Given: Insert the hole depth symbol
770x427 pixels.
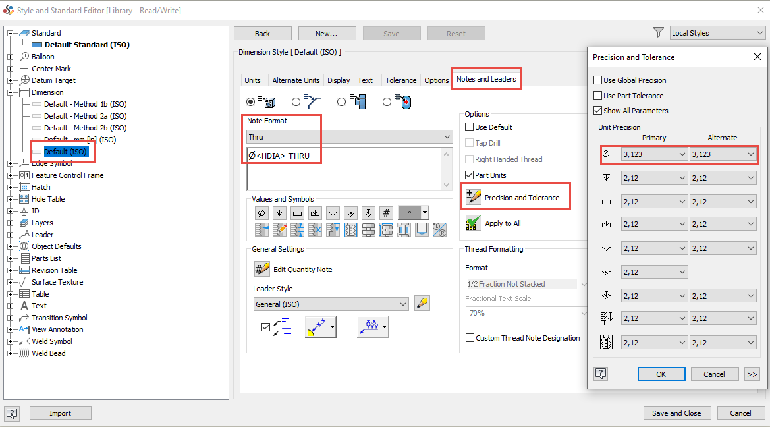Looking at the screenshot, I should click(x=279, y=213).
